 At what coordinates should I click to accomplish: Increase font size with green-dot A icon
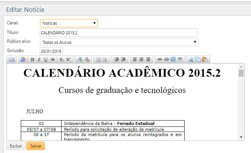pyautogui.click(x=80, y=59)
